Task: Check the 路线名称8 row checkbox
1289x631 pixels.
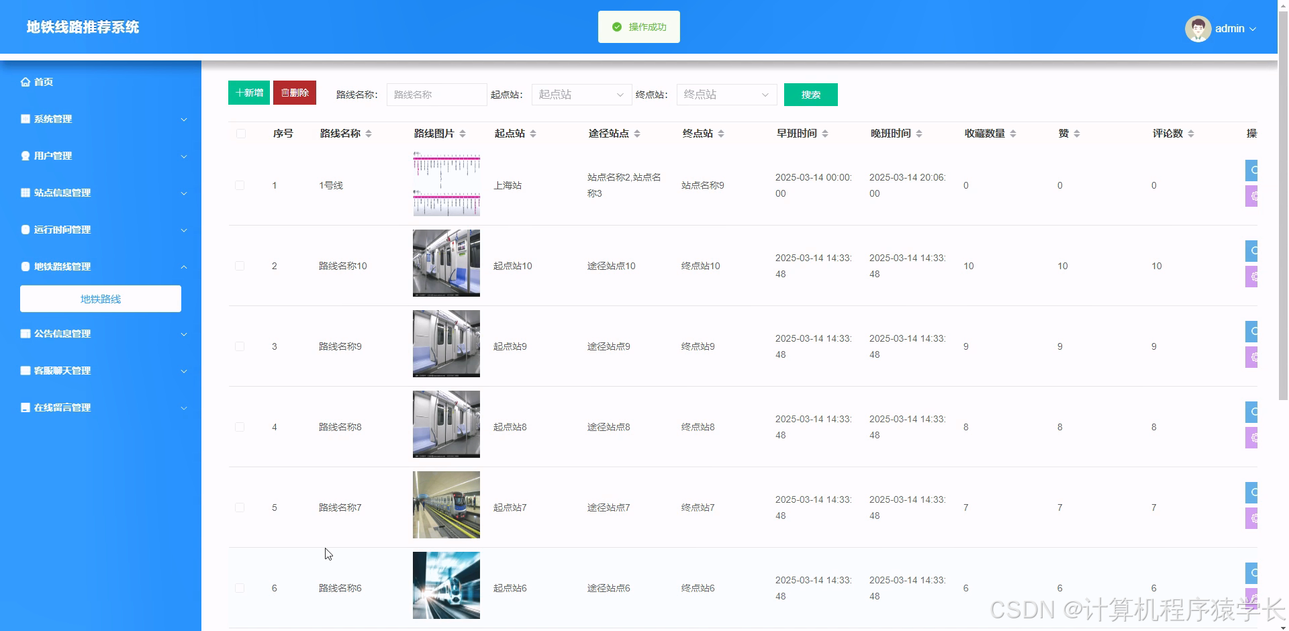Action: (240, 427)
